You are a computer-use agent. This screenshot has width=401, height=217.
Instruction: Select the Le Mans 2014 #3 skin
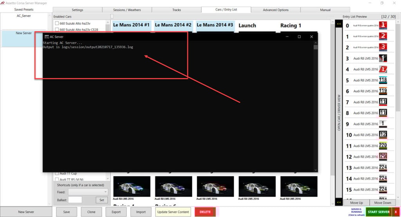coord(215,25)
